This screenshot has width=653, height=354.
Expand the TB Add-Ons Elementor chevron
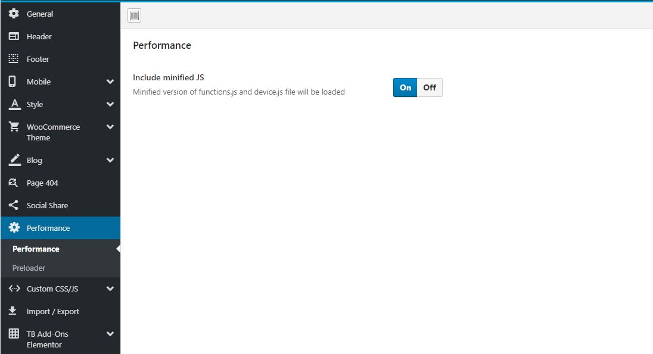110,334
